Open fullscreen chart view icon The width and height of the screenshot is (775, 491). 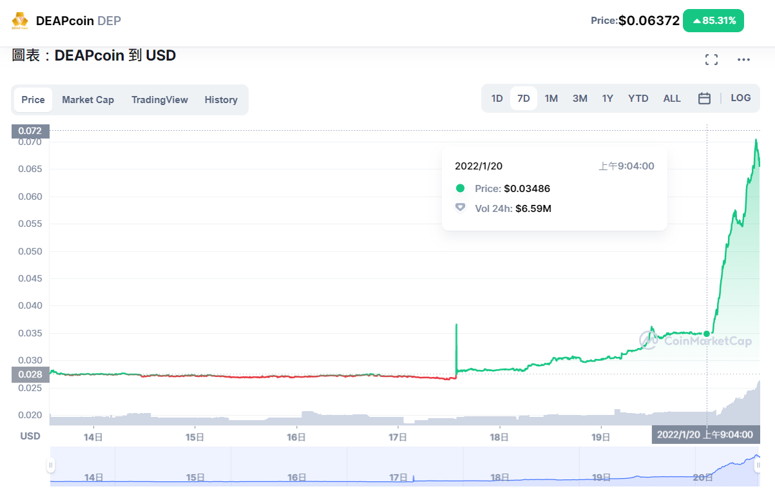pyautogui.click(x=711, y=60)
